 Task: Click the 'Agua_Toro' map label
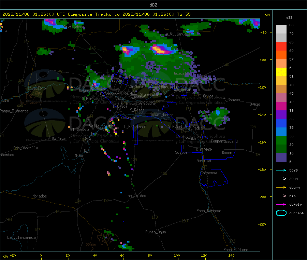(x=36, y=88)
